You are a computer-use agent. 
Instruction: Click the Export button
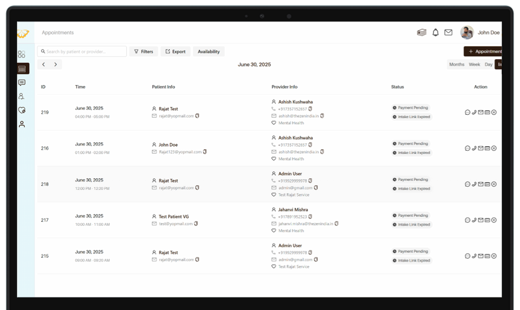pyautogui.click(x=175, y=52)
